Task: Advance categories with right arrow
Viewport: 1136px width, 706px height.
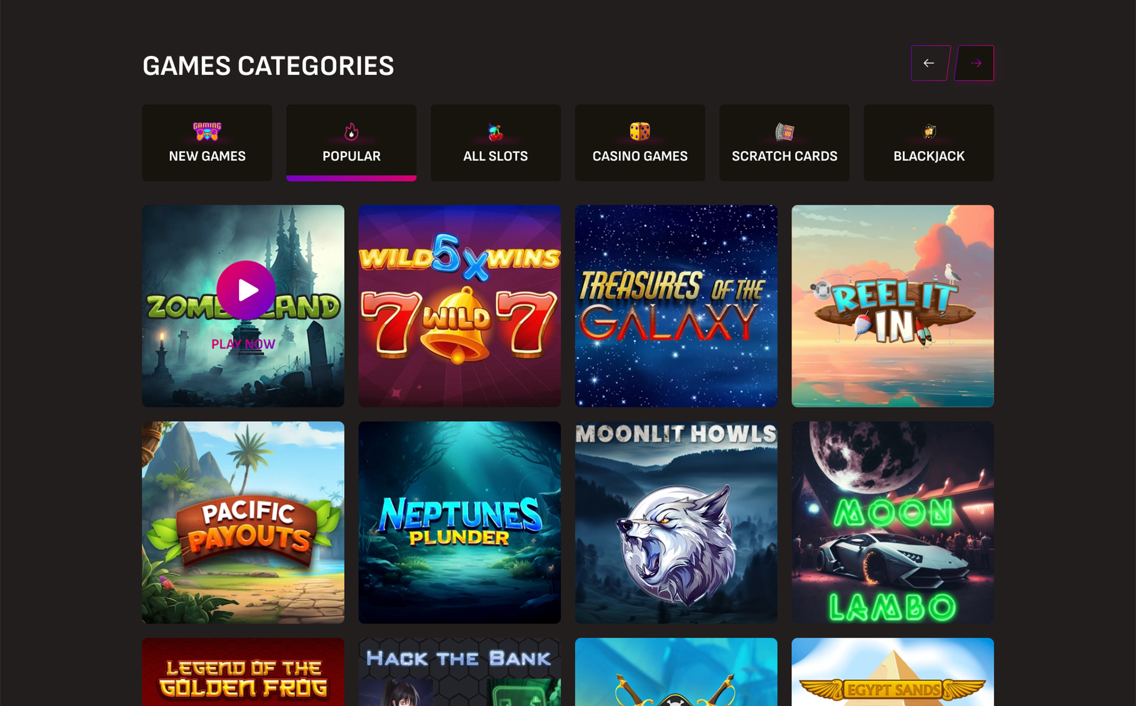Action: point(975,63)
